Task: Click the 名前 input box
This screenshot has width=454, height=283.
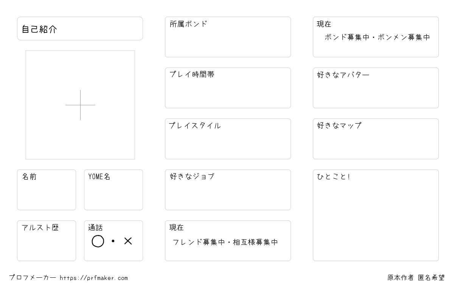Action: tap(47, 190)
